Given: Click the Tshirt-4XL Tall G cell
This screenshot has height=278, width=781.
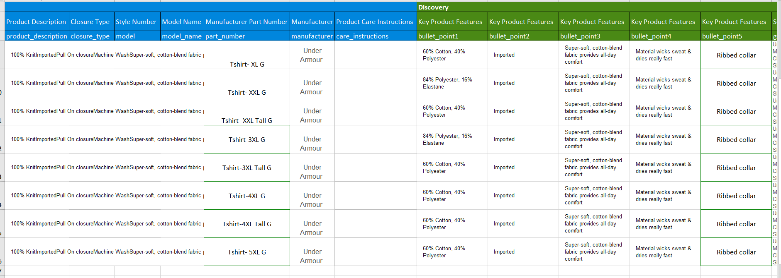Looking at the screenshot, I should (247, 224).
